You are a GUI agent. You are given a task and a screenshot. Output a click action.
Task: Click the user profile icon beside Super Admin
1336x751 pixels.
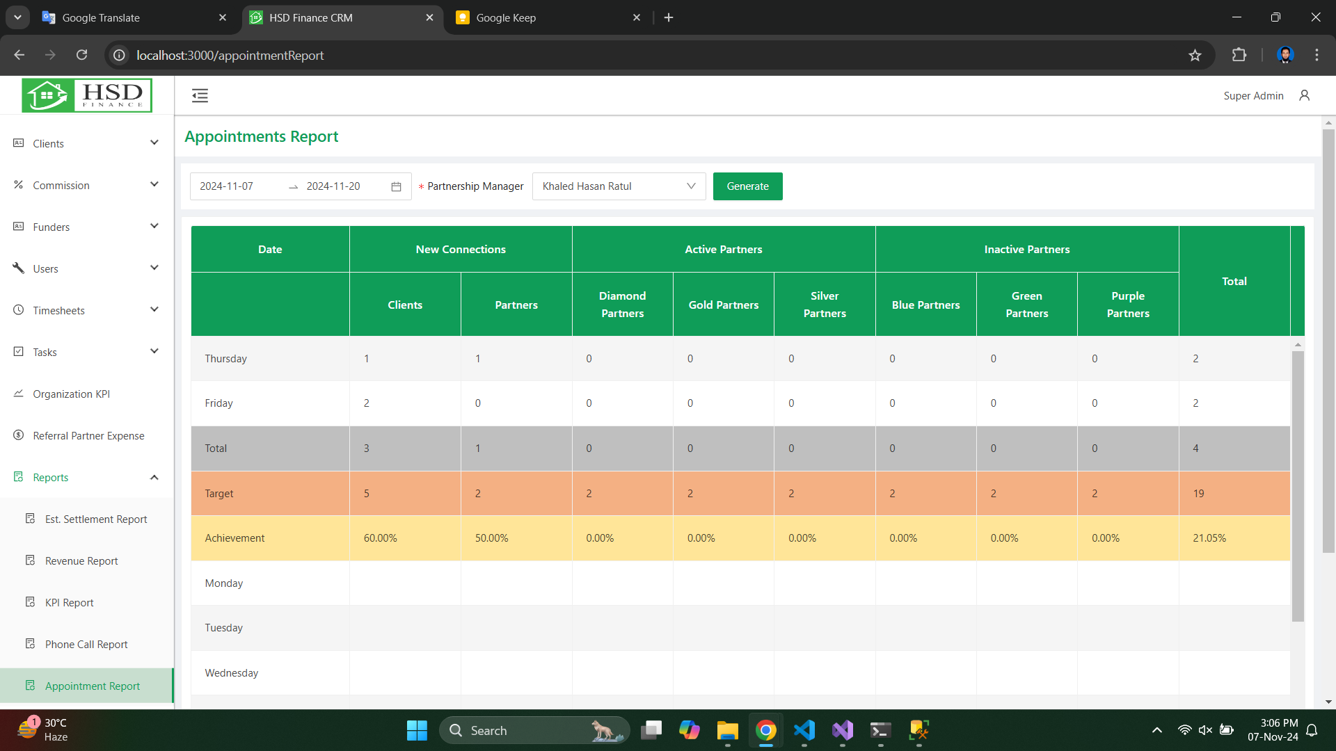1304,95
